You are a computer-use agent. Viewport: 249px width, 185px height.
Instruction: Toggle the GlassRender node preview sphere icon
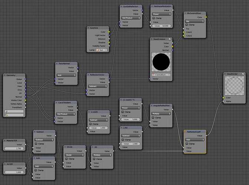[x=243, y=74]
